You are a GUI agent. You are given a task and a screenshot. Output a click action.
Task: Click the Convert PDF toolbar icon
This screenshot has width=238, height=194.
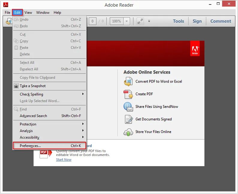[x=9, y=21]
